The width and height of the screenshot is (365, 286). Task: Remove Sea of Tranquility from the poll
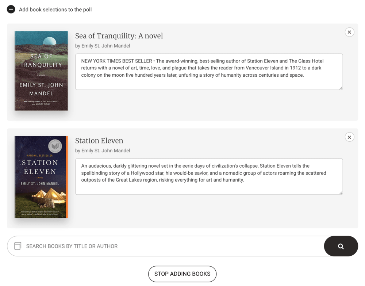[349, 32]
